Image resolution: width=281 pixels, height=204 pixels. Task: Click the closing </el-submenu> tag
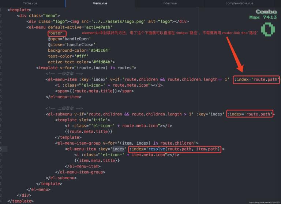(x=61, y=178)
